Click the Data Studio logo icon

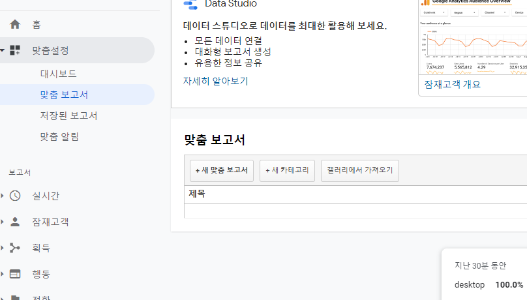[x=190, y=4]
